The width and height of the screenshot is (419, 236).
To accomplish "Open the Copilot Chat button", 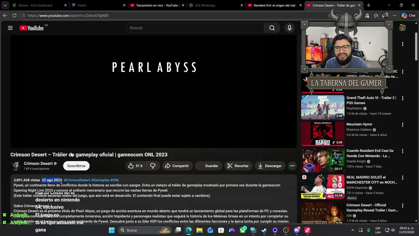I will (409, 15).
